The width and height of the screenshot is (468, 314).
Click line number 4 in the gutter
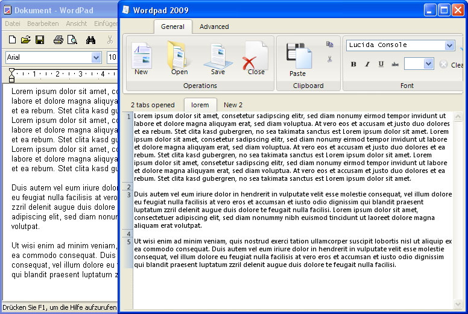(128, 234)
